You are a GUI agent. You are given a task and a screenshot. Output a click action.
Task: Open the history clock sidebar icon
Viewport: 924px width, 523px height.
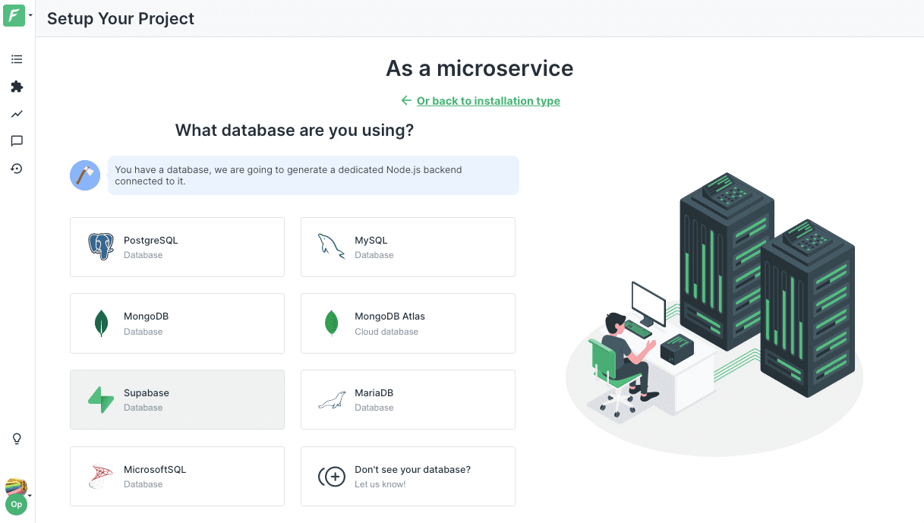(17, 169)
